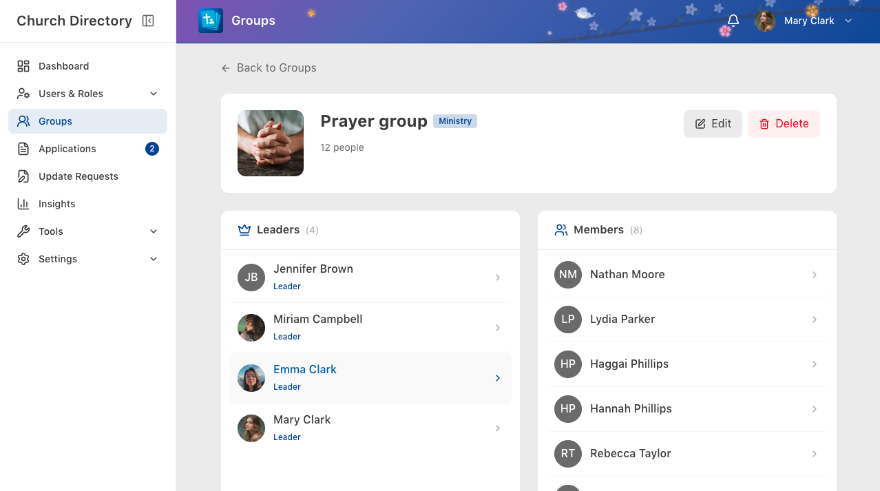
Task: Click the Update Requests icon
Action: (23, 176)
